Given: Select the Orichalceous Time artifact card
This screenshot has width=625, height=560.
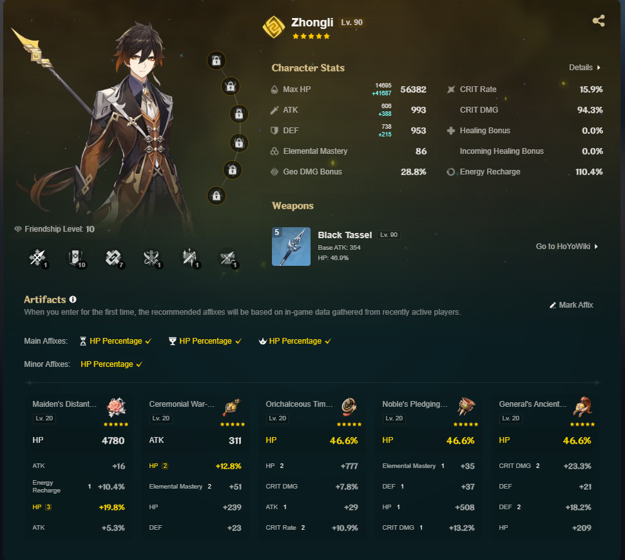Looking at the screenshot, I should coord(312,466).
